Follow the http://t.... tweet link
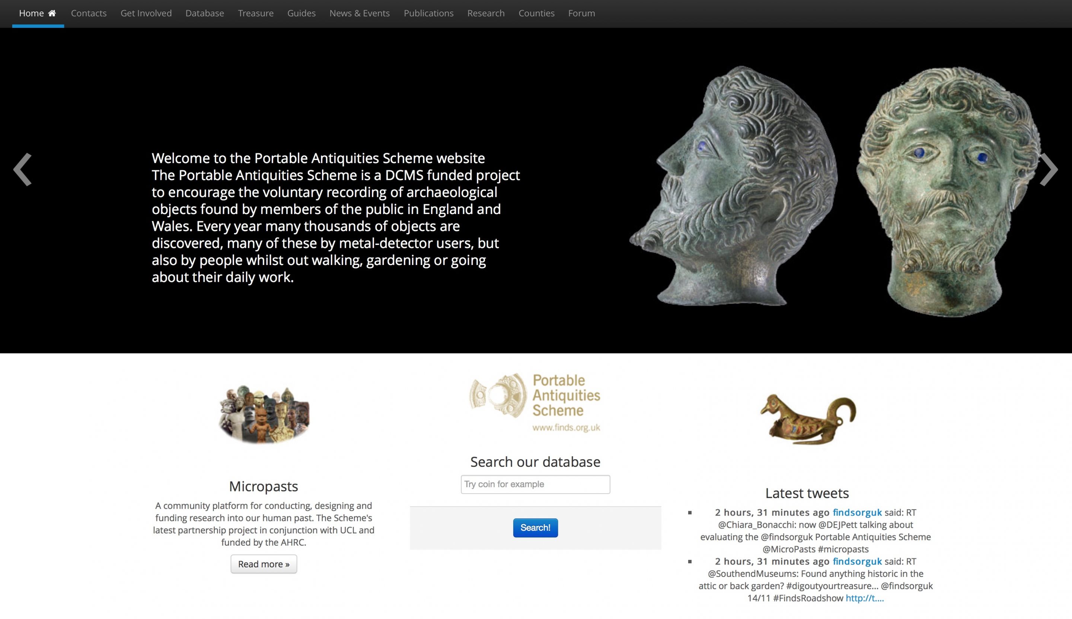Image resolution: width=1072 pixels, height=619 pixels. [x=865, y=598]
